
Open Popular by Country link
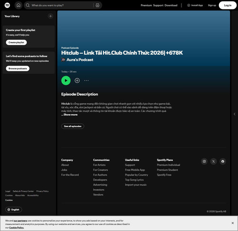(137, 175)
